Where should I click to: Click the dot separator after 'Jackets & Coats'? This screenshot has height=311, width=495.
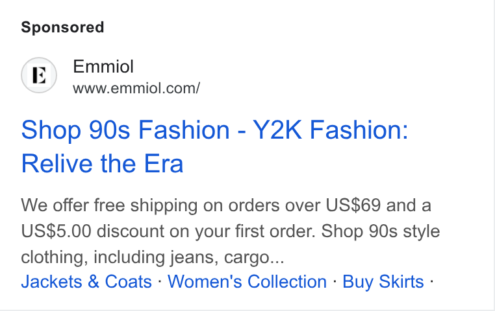(x=160, y=281)
